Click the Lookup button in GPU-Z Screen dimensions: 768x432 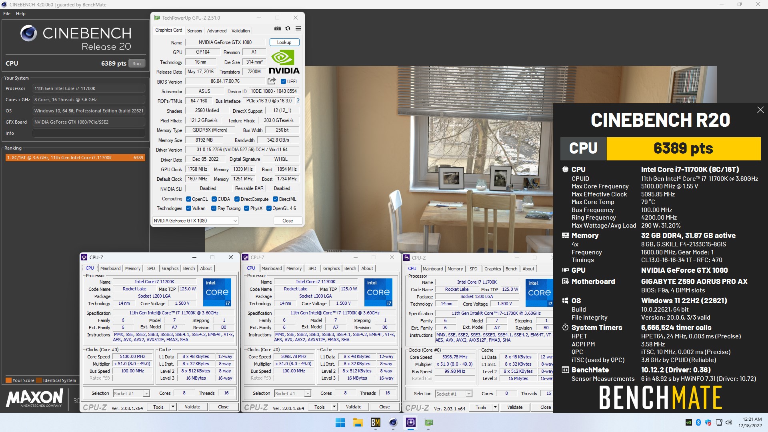[x=284, y=42]
